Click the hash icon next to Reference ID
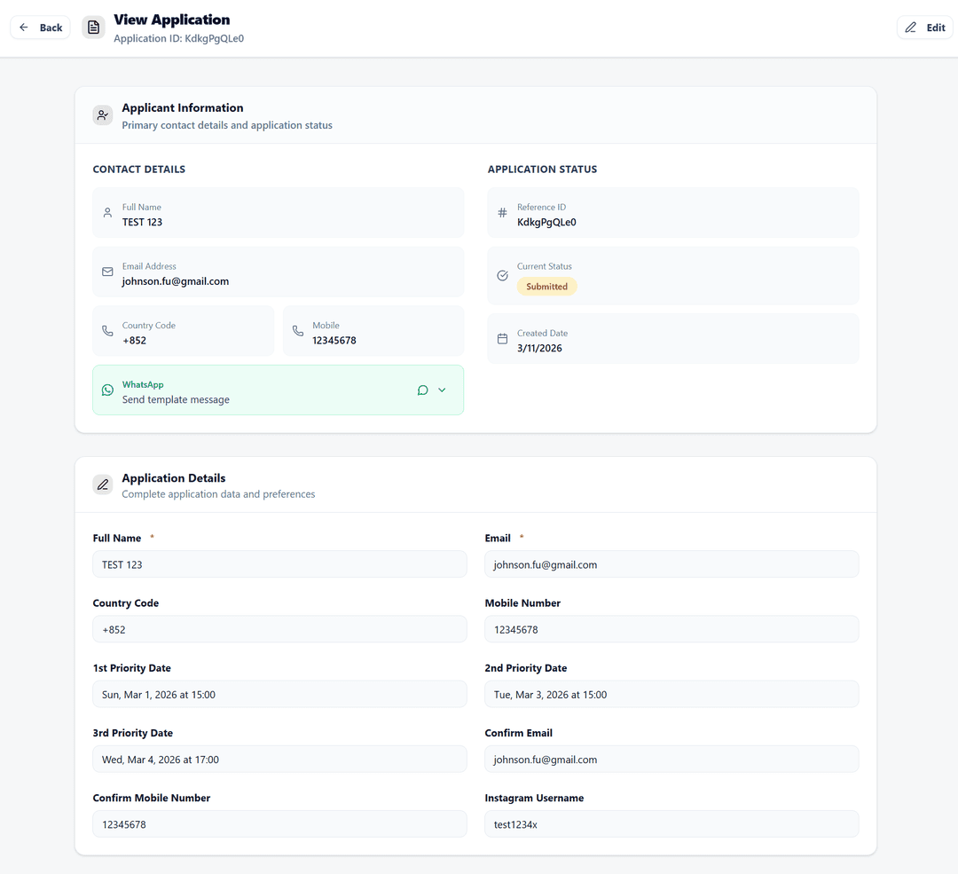The image size is (958, 874). (x=502, y=213)
